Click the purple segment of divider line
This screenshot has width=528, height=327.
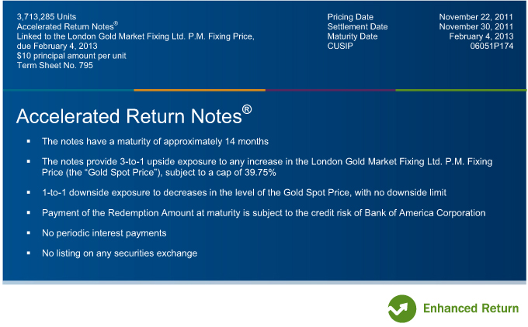pyautogui.click(x=330, y=90)
